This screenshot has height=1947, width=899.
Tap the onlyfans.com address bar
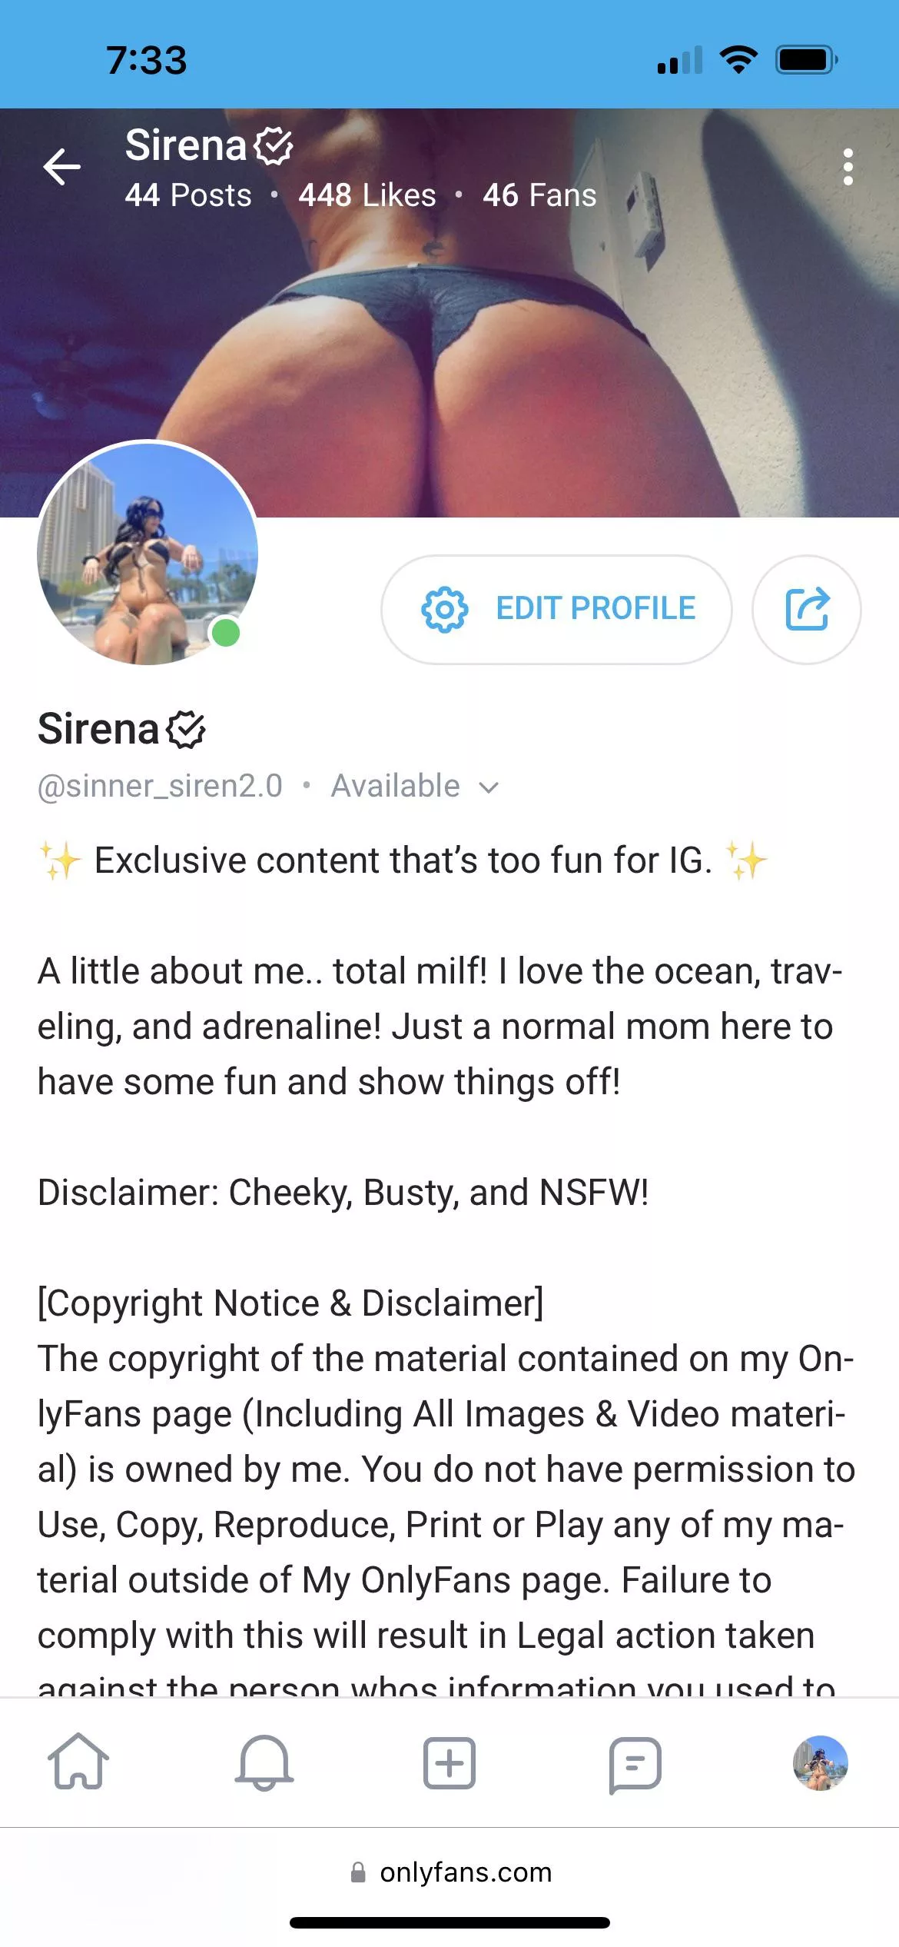point(466,1872)
